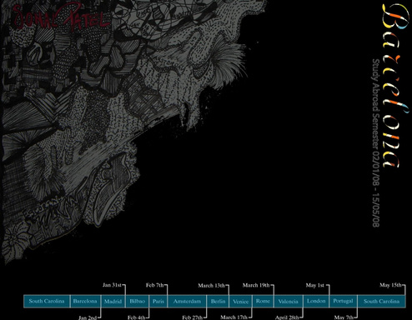412x320 pixels.
Task: Select the Amsterdam timeline segment
Action: coord(187,301)
